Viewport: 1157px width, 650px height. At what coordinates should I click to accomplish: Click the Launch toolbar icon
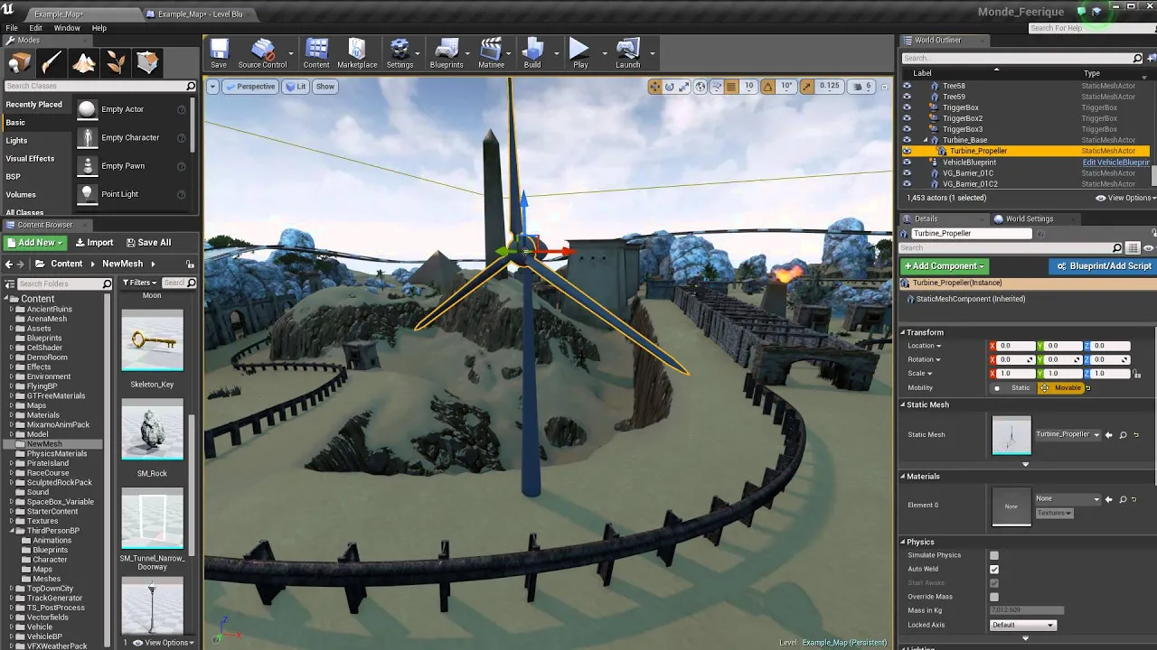point(627,53)
